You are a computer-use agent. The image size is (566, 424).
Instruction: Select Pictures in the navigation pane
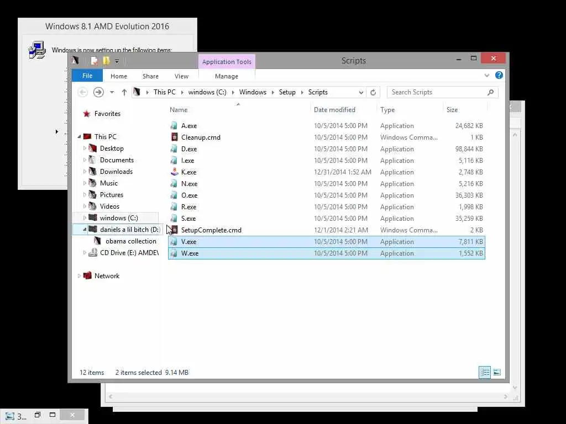112,195
